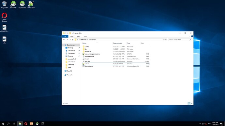Go back in File Explorer

pos(64,40)
